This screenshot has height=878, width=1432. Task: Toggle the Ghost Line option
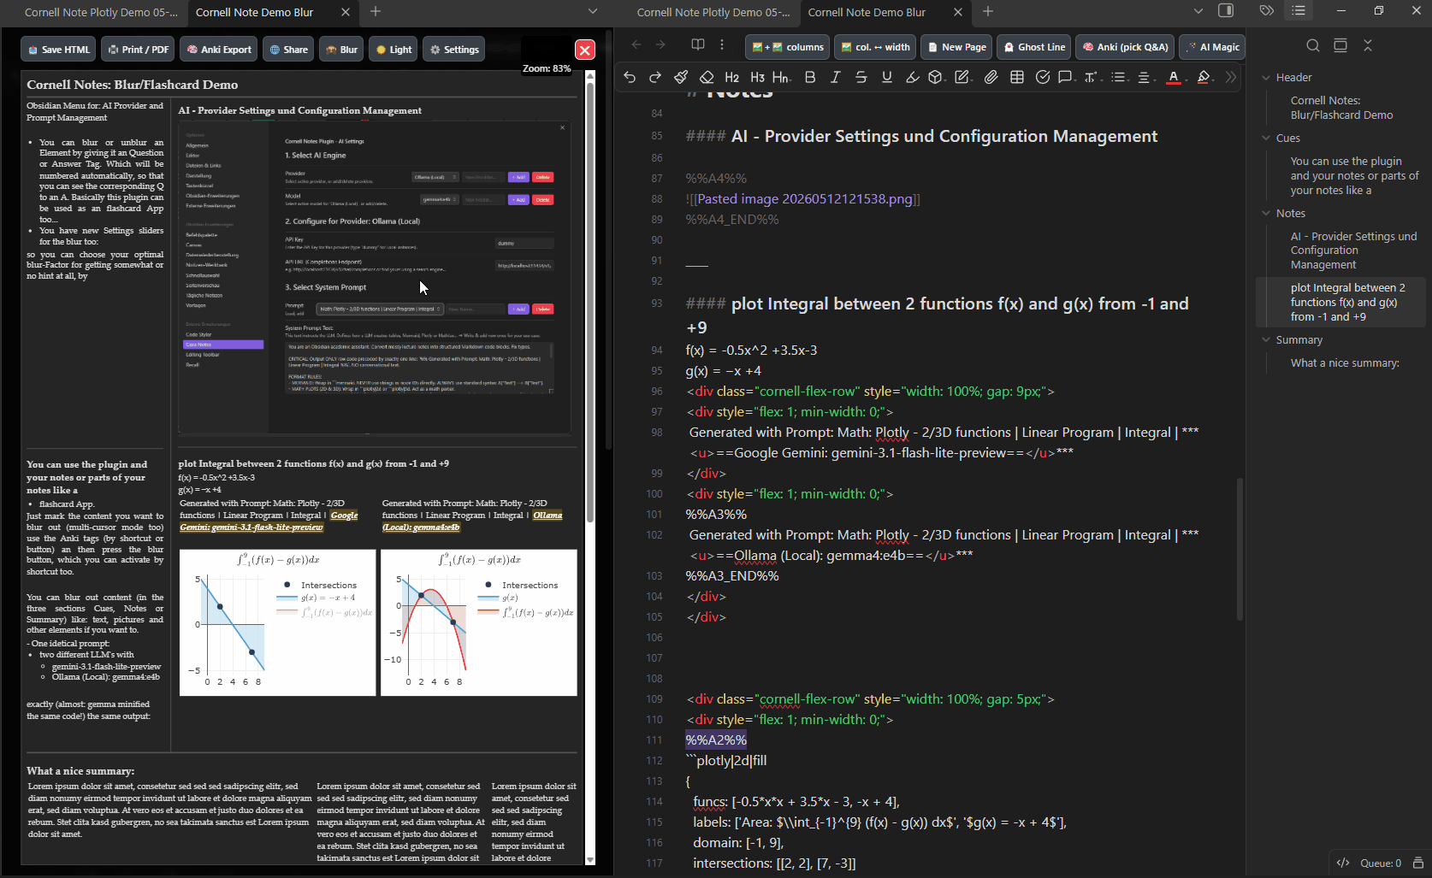coord(1034,47)
